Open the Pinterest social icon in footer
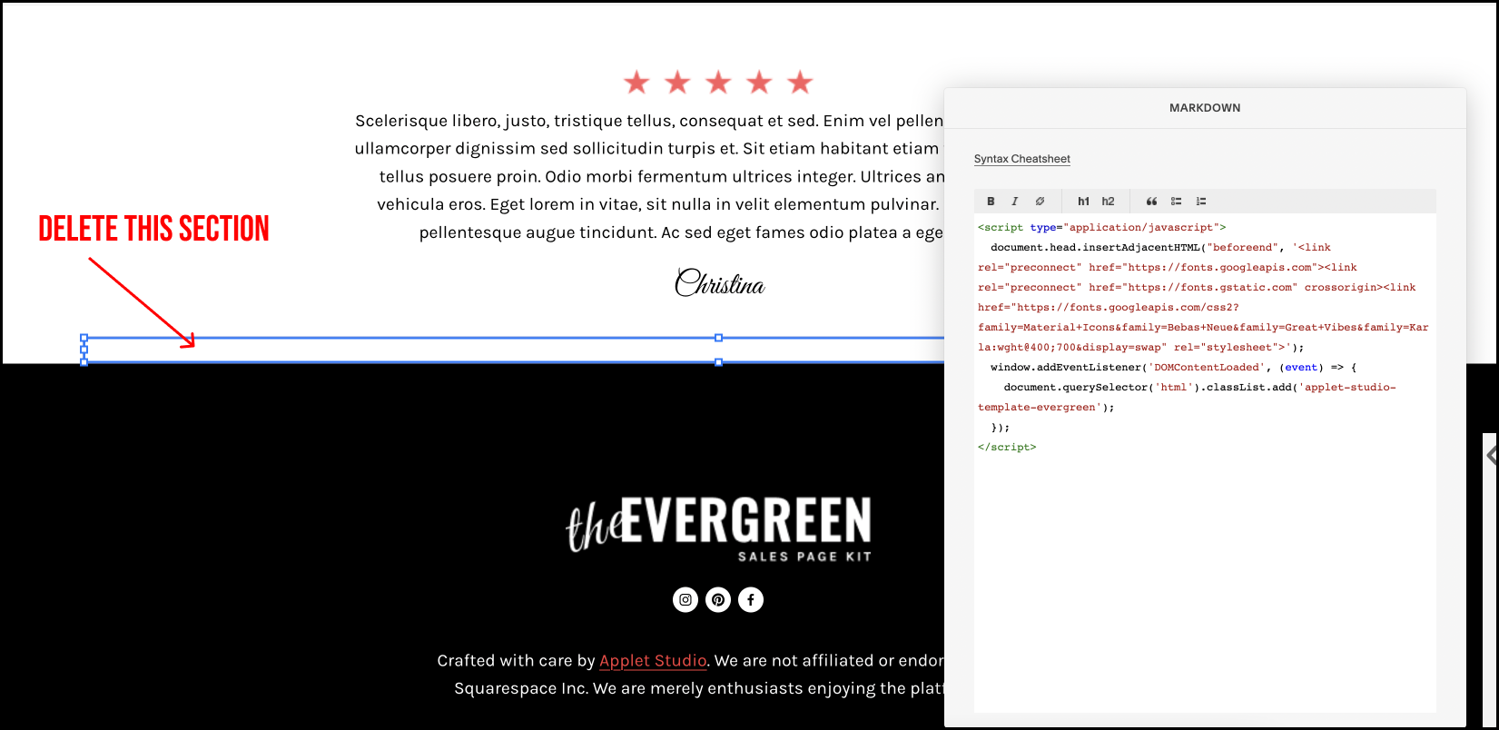Screen dimensions: 1499x730 718,599
